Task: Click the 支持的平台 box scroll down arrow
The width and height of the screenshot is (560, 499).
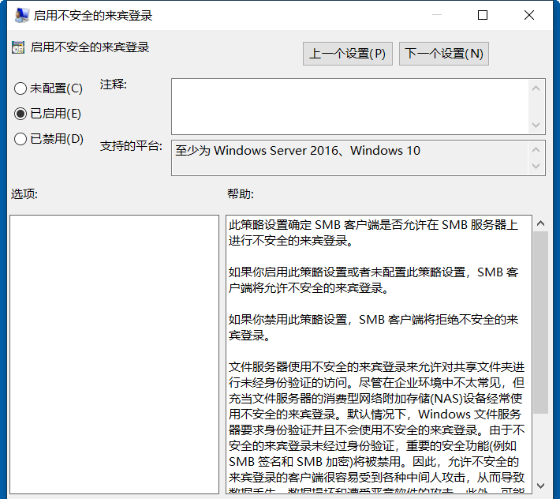Action: pyautogui.click(x=537, y=167)
